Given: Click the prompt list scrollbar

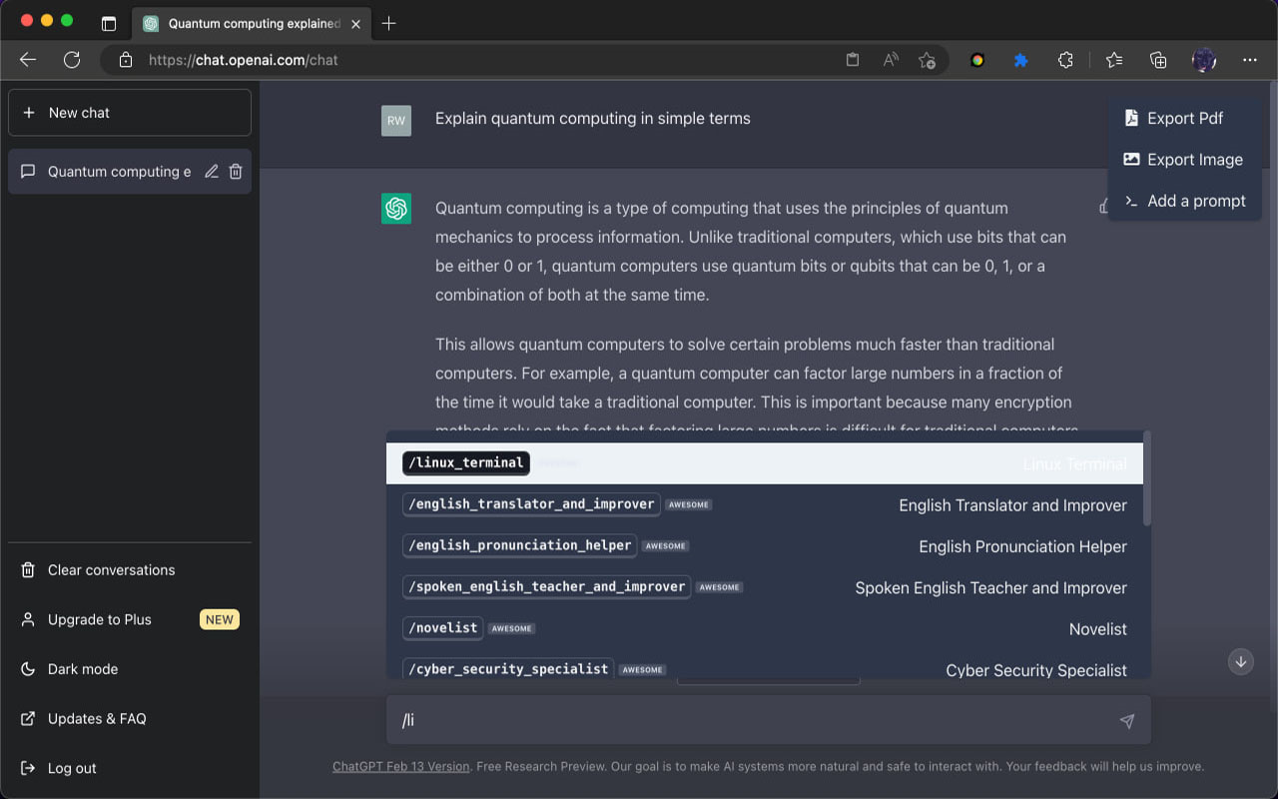Looking at the screenshot, I should (1147, 478).
